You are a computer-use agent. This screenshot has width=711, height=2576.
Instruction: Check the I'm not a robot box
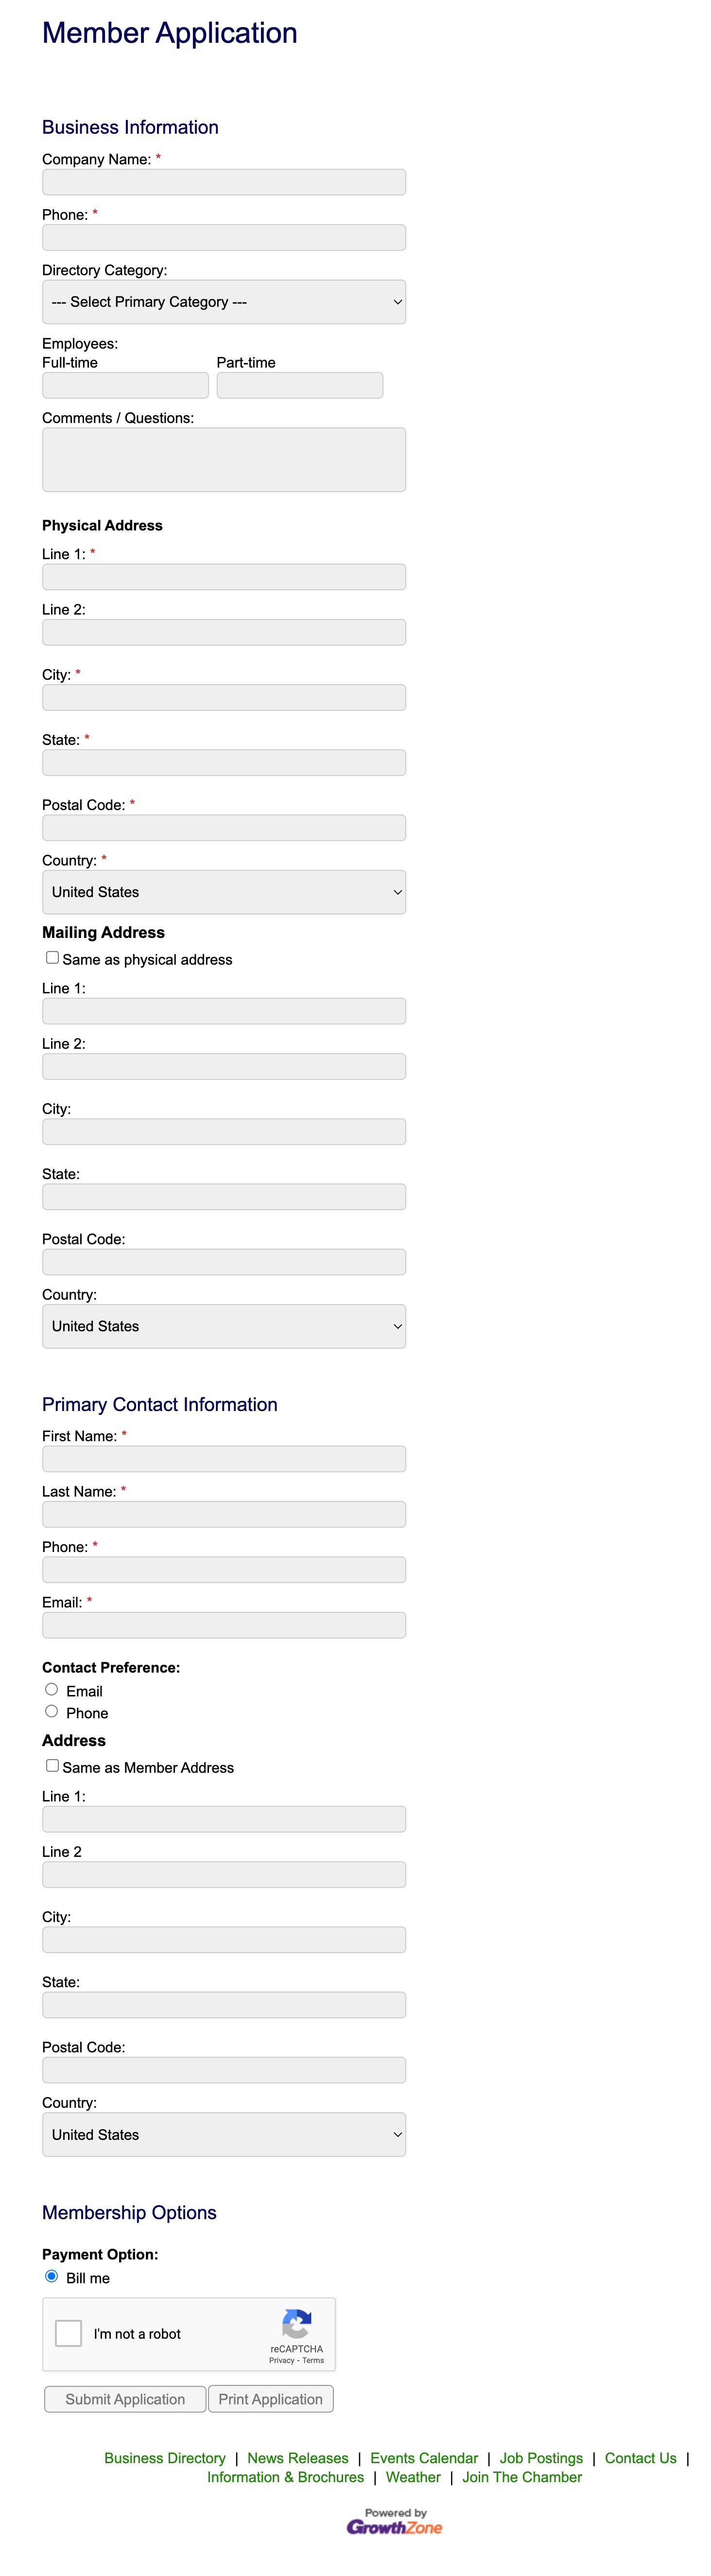point(68,2333)
